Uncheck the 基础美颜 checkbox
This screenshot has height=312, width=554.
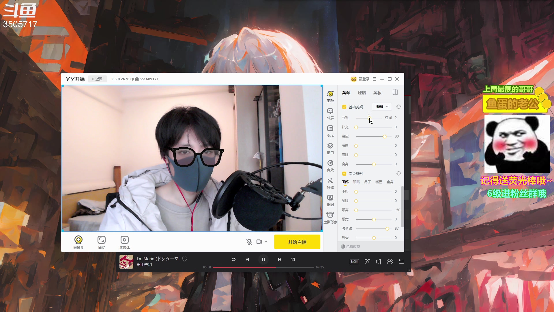344,107
